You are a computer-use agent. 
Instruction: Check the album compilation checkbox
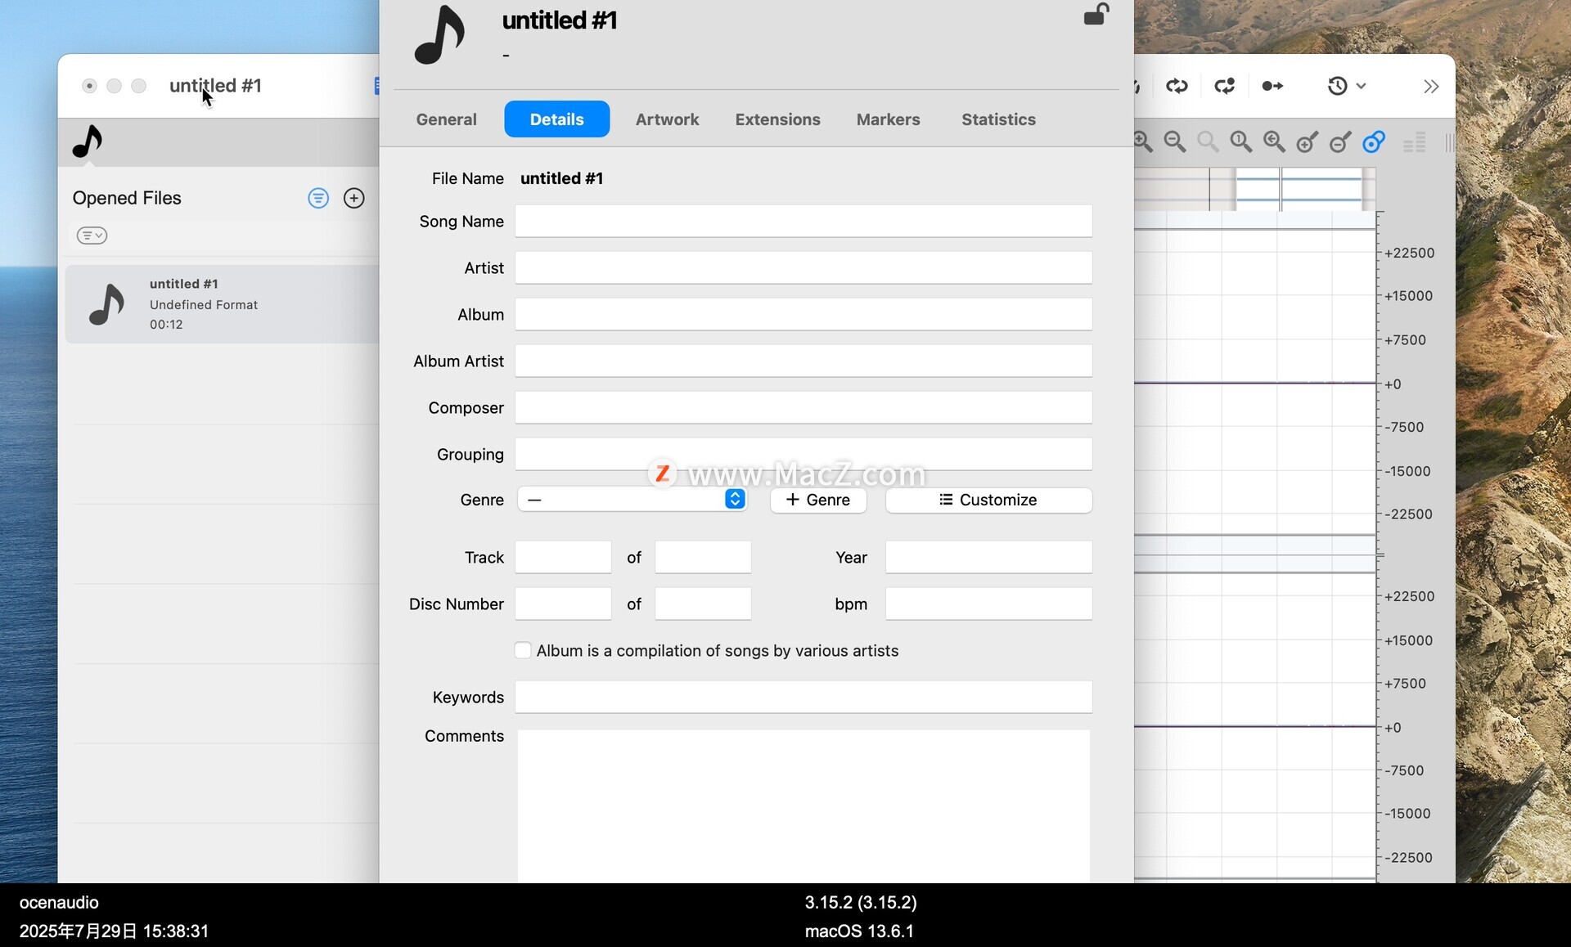pyautogui.click(x=523, y=651)
